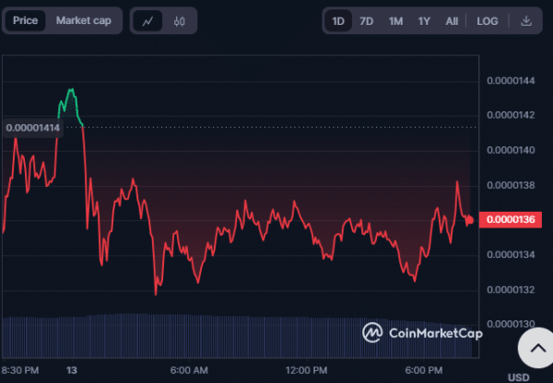Image resolution: width=553 pixels, height=383 pixels.
Task: Select the Price tab
Action: 26,20
